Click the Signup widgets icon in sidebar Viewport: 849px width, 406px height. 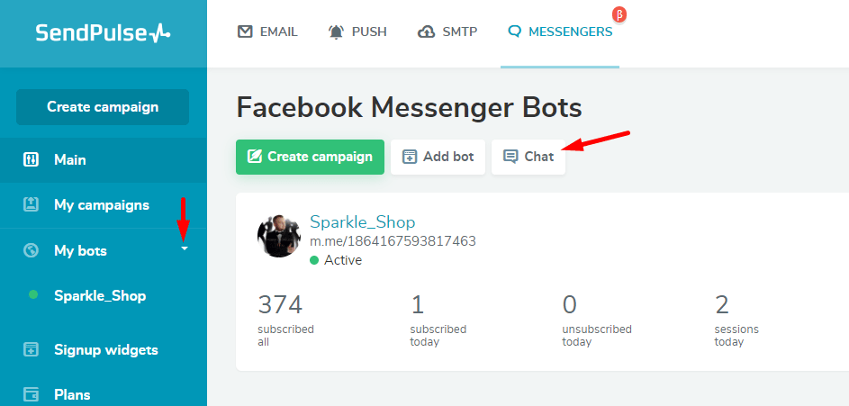pyautogui.click(x=31, y=349)
